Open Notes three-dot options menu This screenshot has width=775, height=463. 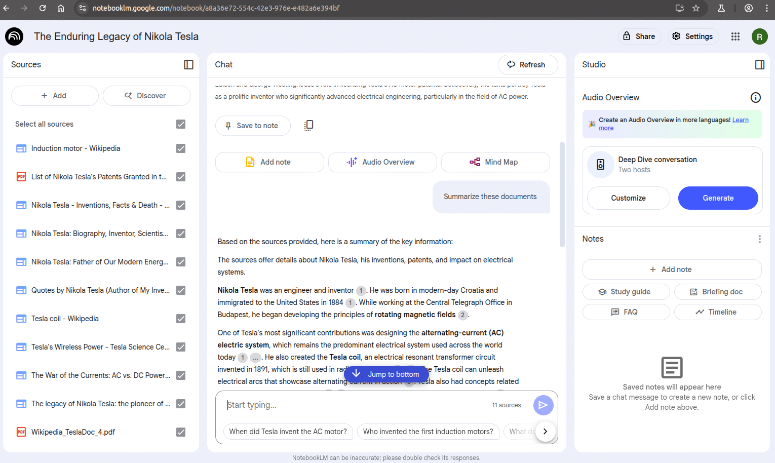(x=759, y=239)
